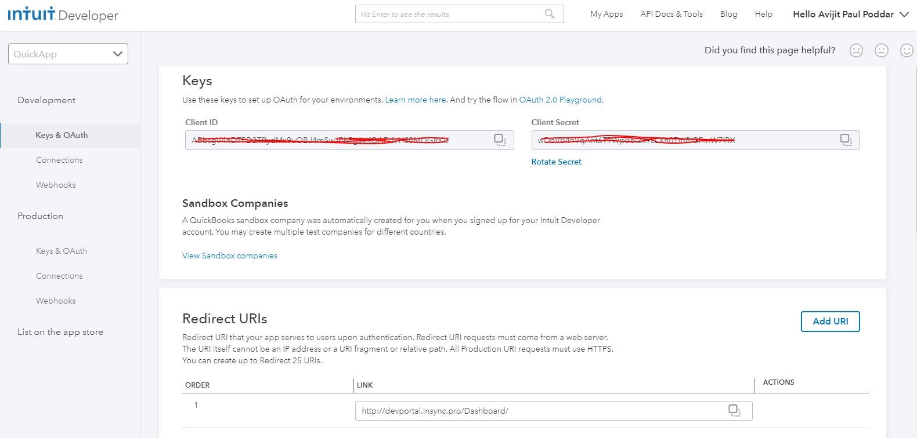Click the ORDER column header
Viewport: 917px width, 438px height.
click(x=197, y=385)
